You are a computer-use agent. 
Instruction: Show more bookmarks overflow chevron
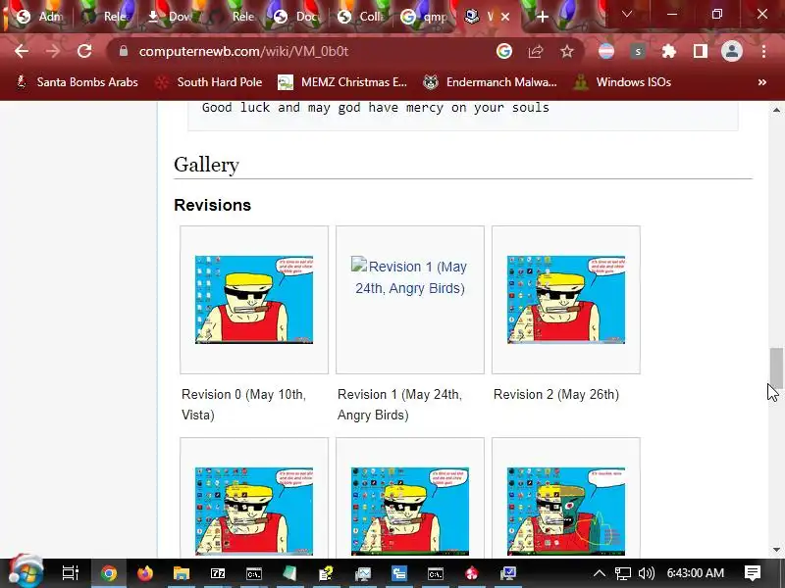[762, 82]
